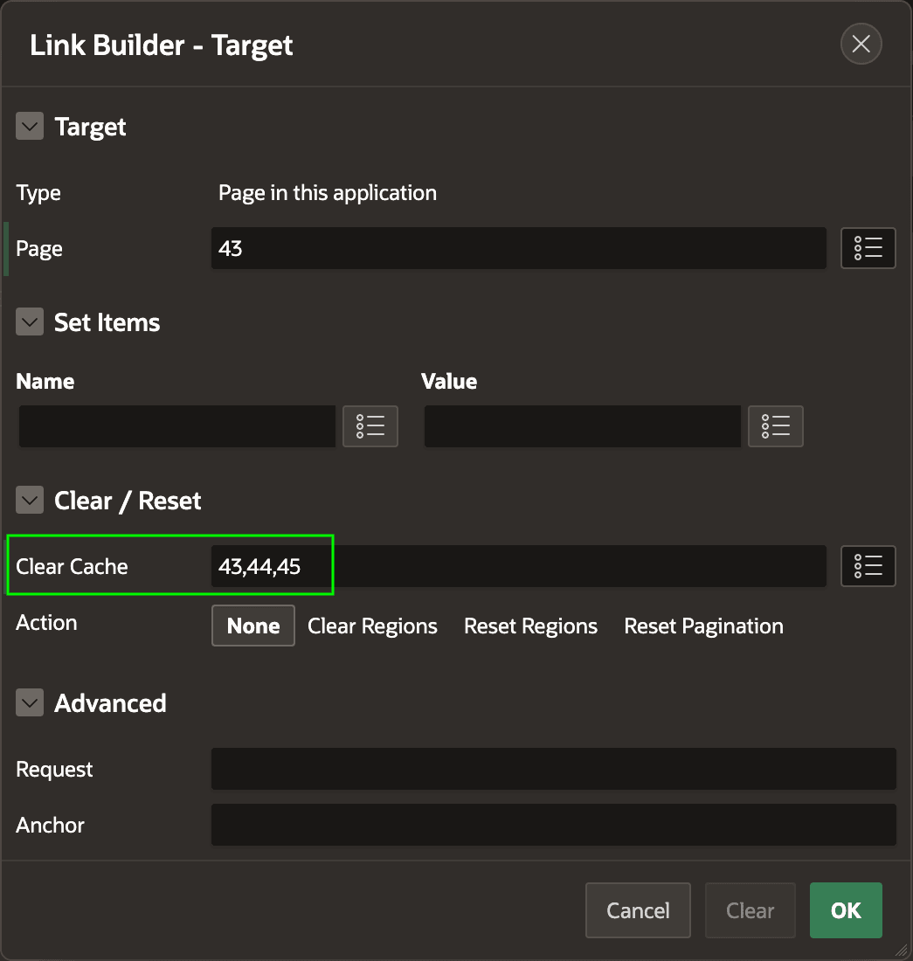Viewport: 913px width, 961px height.
Task: Collapse the Set Items section
Action: click(30, 321)
